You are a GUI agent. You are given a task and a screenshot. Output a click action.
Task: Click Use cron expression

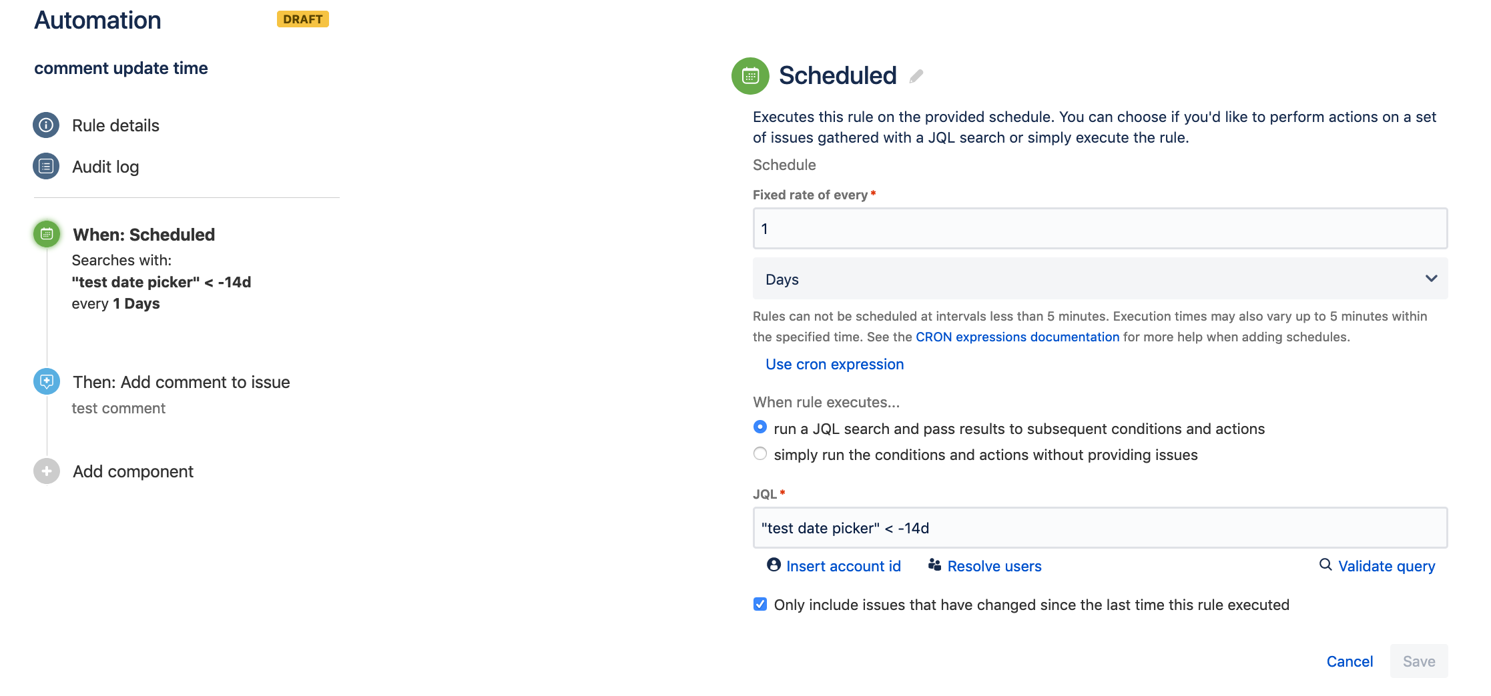click(x=834, y=364)
